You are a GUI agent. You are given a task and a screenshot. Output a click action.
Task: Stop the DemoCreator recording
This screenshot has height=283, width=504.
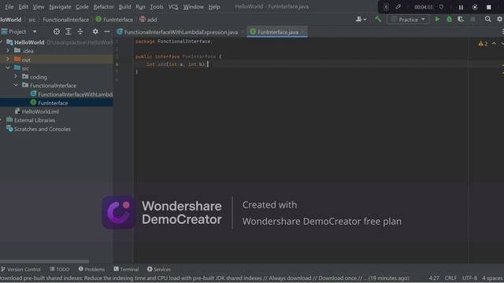[488, 7]
